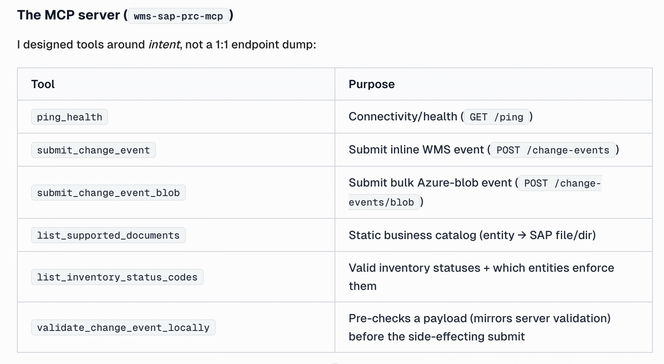Select the submit_change_event code cell
664x364 pixels.
click(94, 150)
